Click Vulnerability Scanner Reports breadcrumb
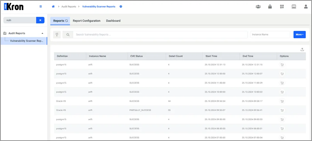 99,6
